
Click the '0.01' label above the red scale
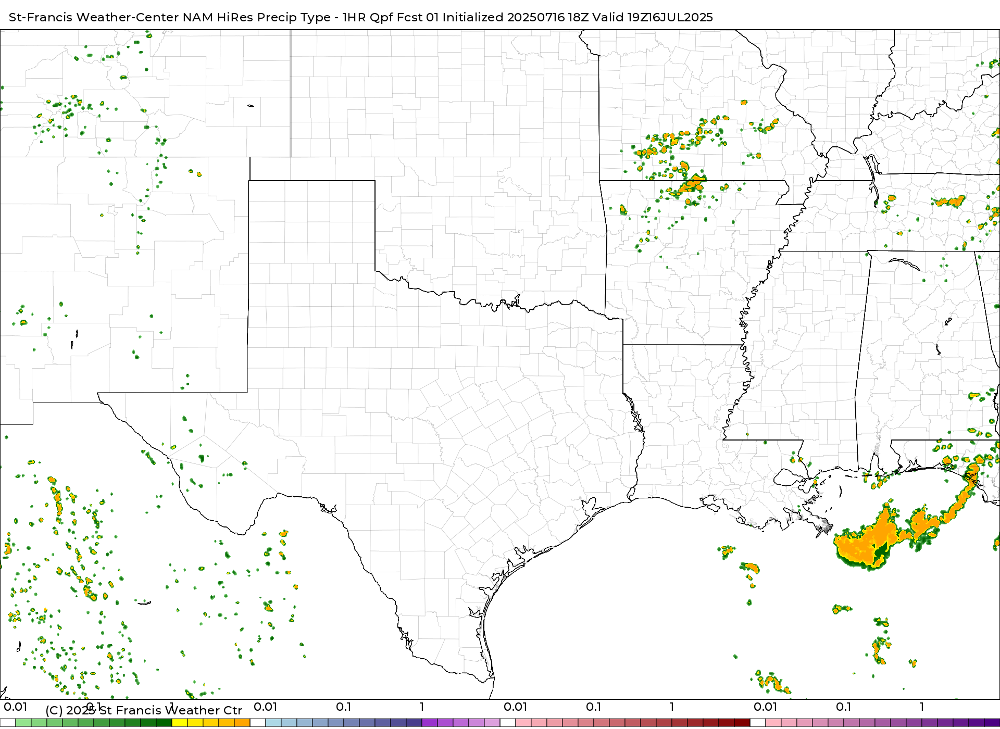(515, 707)
